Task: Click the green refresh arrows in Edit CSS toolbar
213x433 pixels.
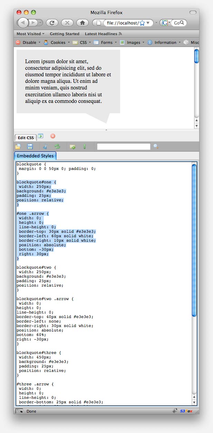Action: (57, 147)
